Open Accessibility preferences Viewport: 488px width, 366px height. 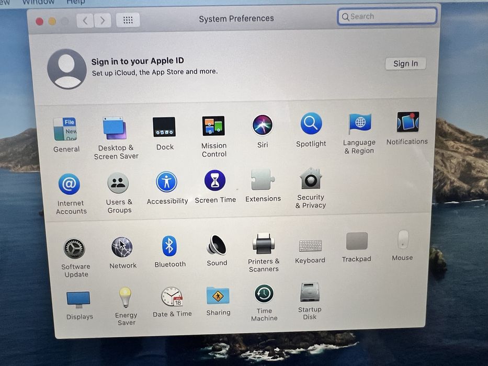point(167,188)
